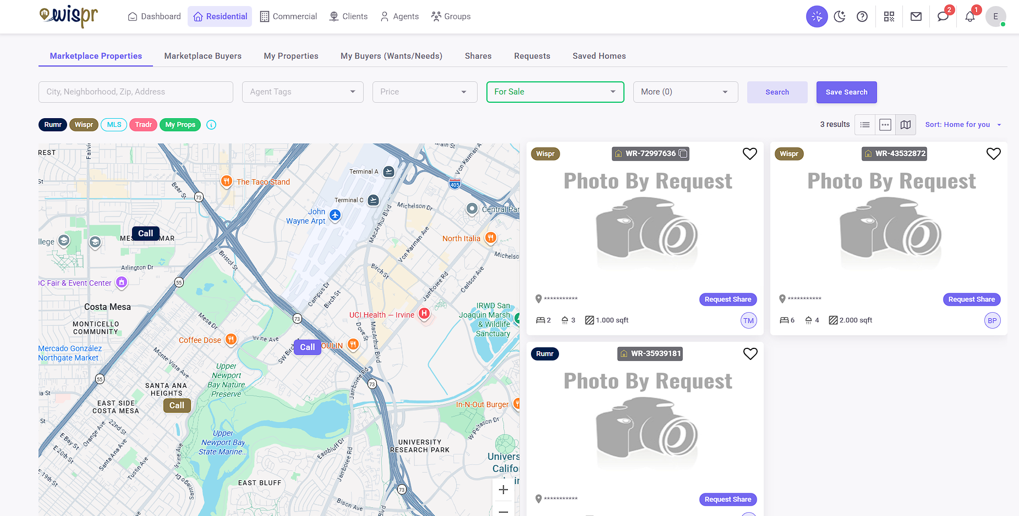The height and width of the screenshot is (516, 1019).
Task: Open agent BP avatar badge
Action: (993, 320)
